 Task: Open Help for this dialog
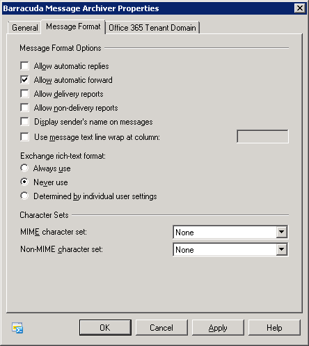(274, 328)
